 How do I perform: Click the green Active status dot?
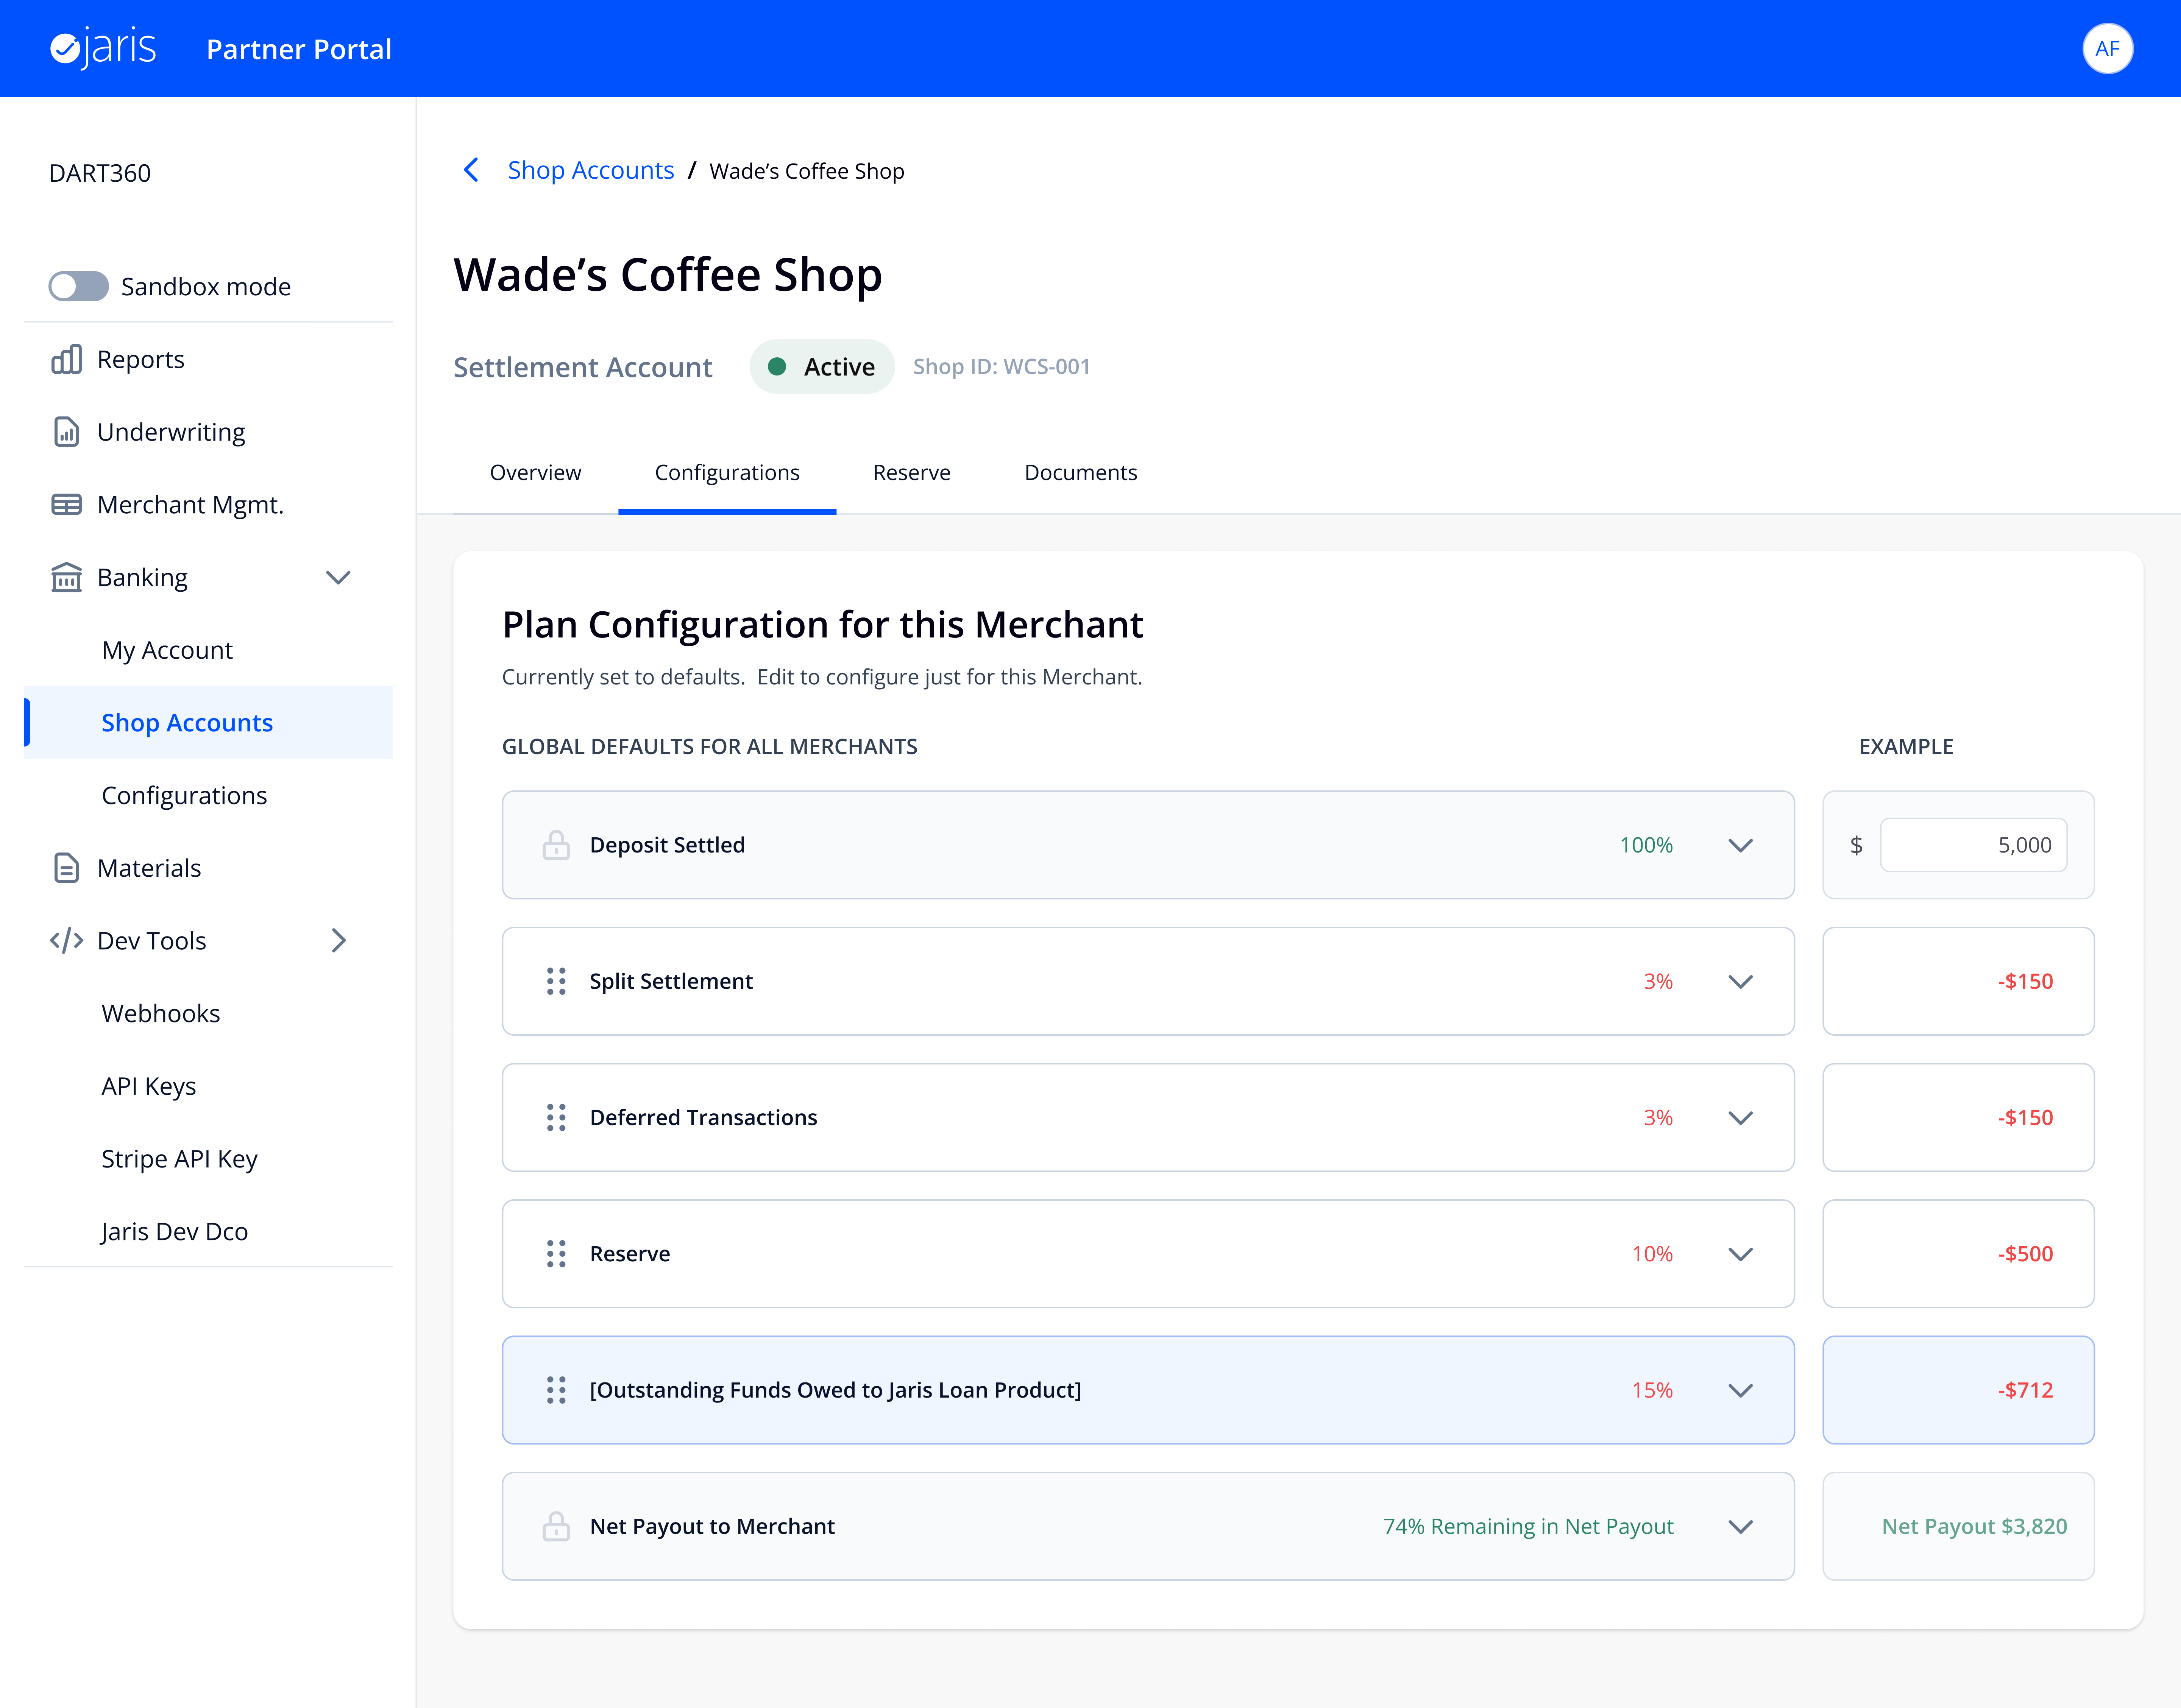tap(777, 367)
